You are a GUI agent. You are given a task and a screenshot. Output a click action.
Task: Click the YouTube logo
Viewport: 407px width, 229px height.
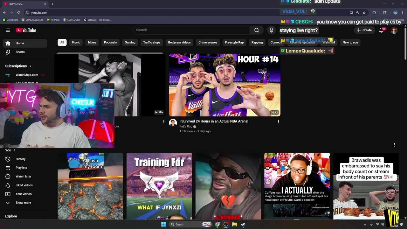point(26,30)
